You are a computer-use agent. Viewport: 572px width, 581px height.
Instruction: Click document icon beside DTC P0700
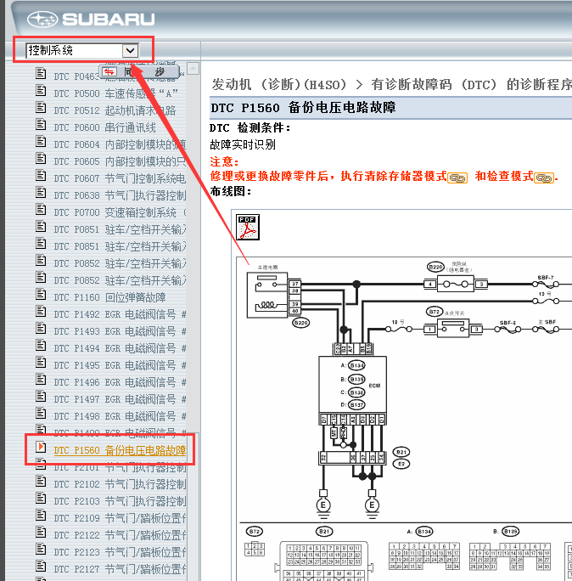point(41,209)
